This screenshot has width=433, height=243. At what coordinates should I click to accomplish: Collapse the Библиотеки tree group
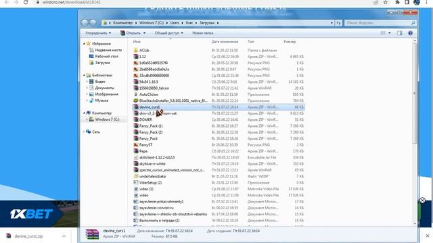[84, 75]
